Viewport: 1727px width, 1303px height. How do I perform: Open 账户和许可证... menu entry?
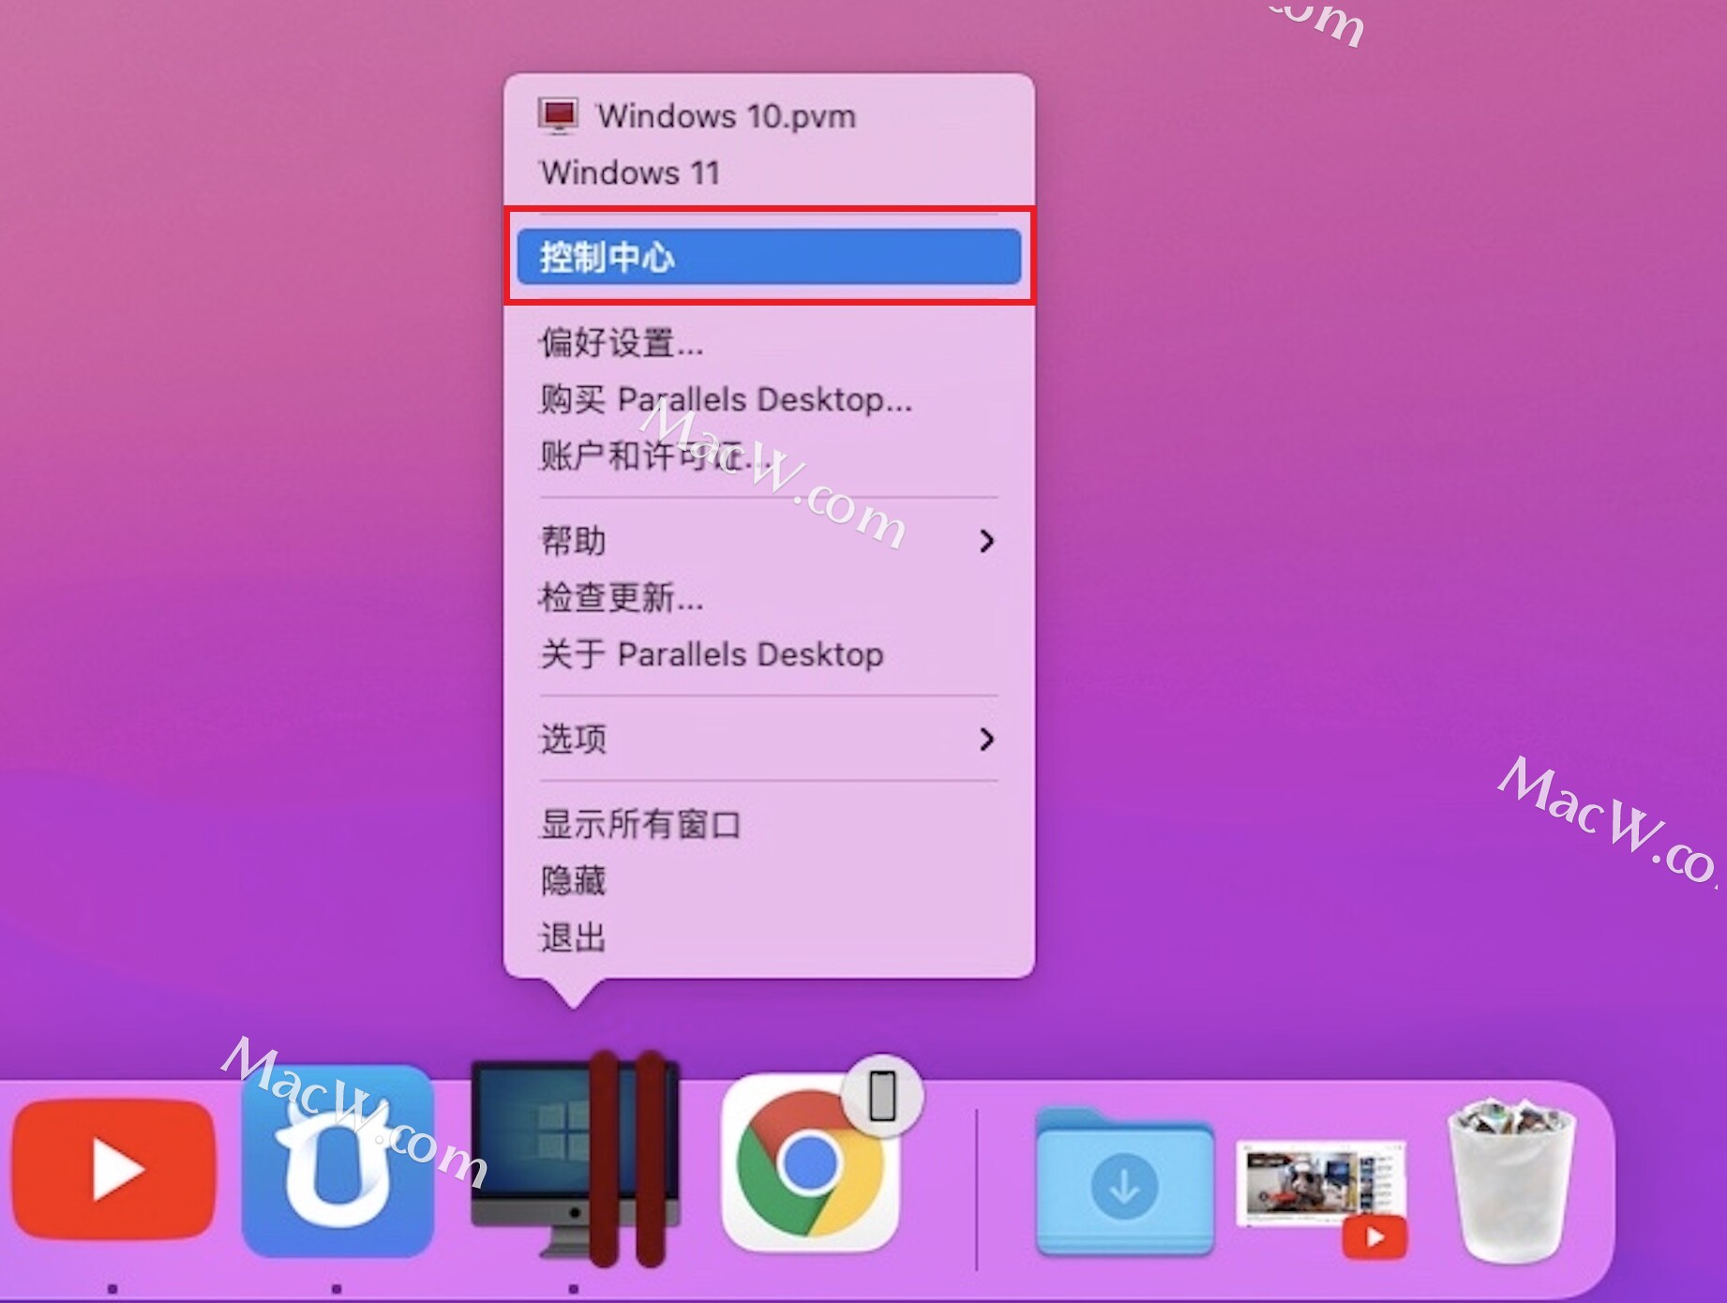[769, 457]
